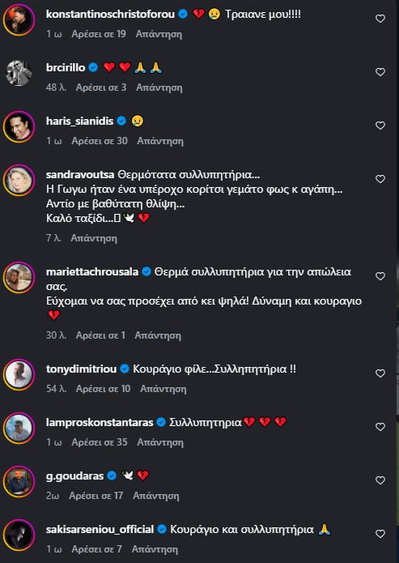View sandravoutsa's profile photo
The width and height of the screenshot is (399, 563).
(19, 181)
